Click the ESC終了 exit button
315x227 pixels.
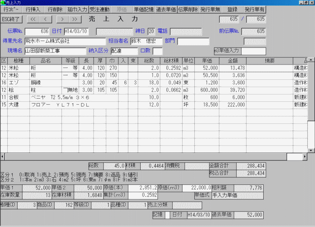[x=11, y=19]
